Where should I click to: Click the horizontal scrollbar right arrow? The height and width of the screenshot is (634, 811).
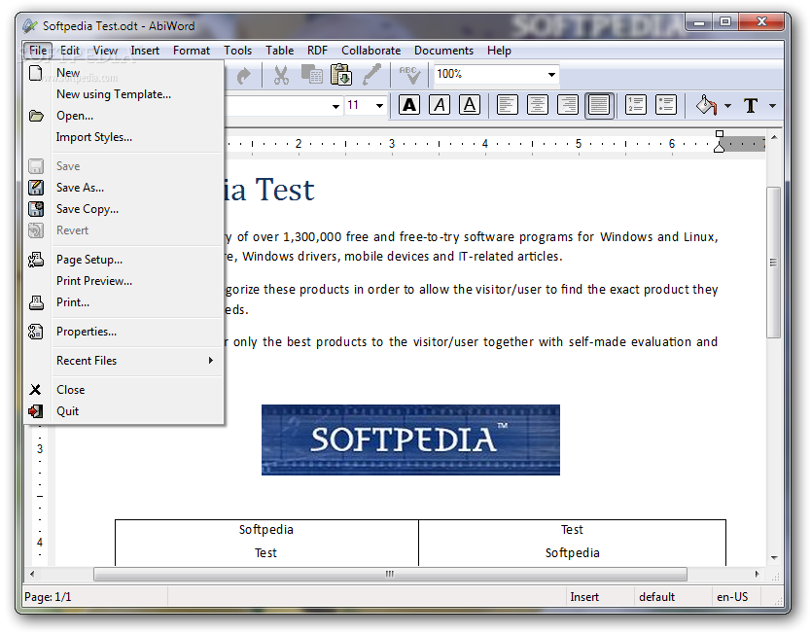pos(757,574)
